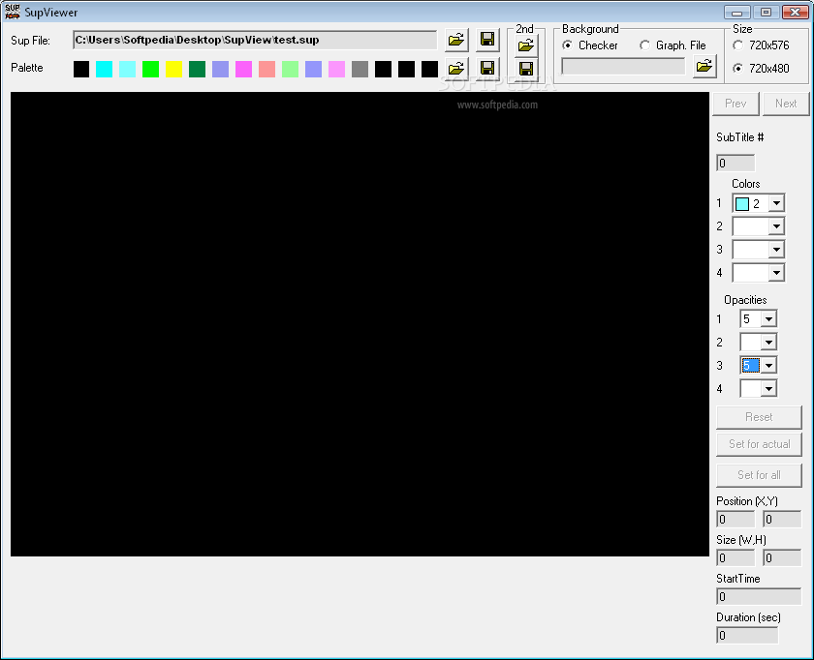
Task: Pick light green palette swatch
Action: [290, 69]
